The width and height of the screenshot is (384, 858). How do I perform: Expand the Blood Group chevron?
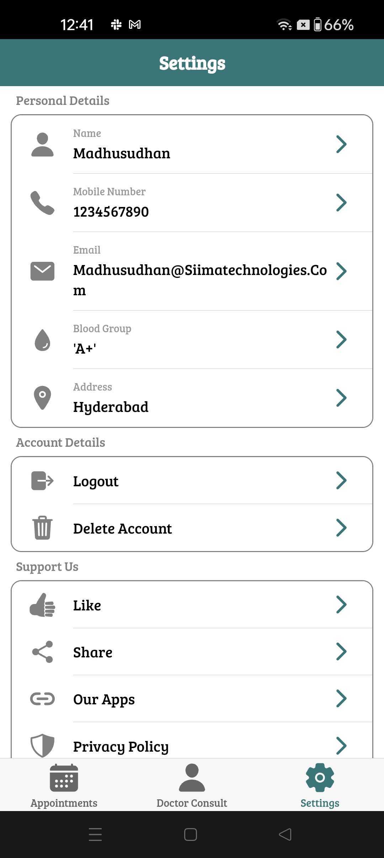341,340
